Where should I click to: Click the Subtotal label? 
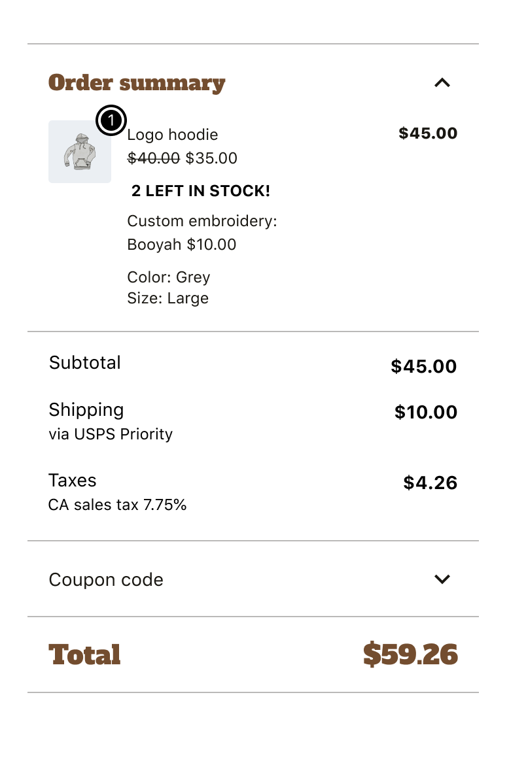(x=84, y=363)
